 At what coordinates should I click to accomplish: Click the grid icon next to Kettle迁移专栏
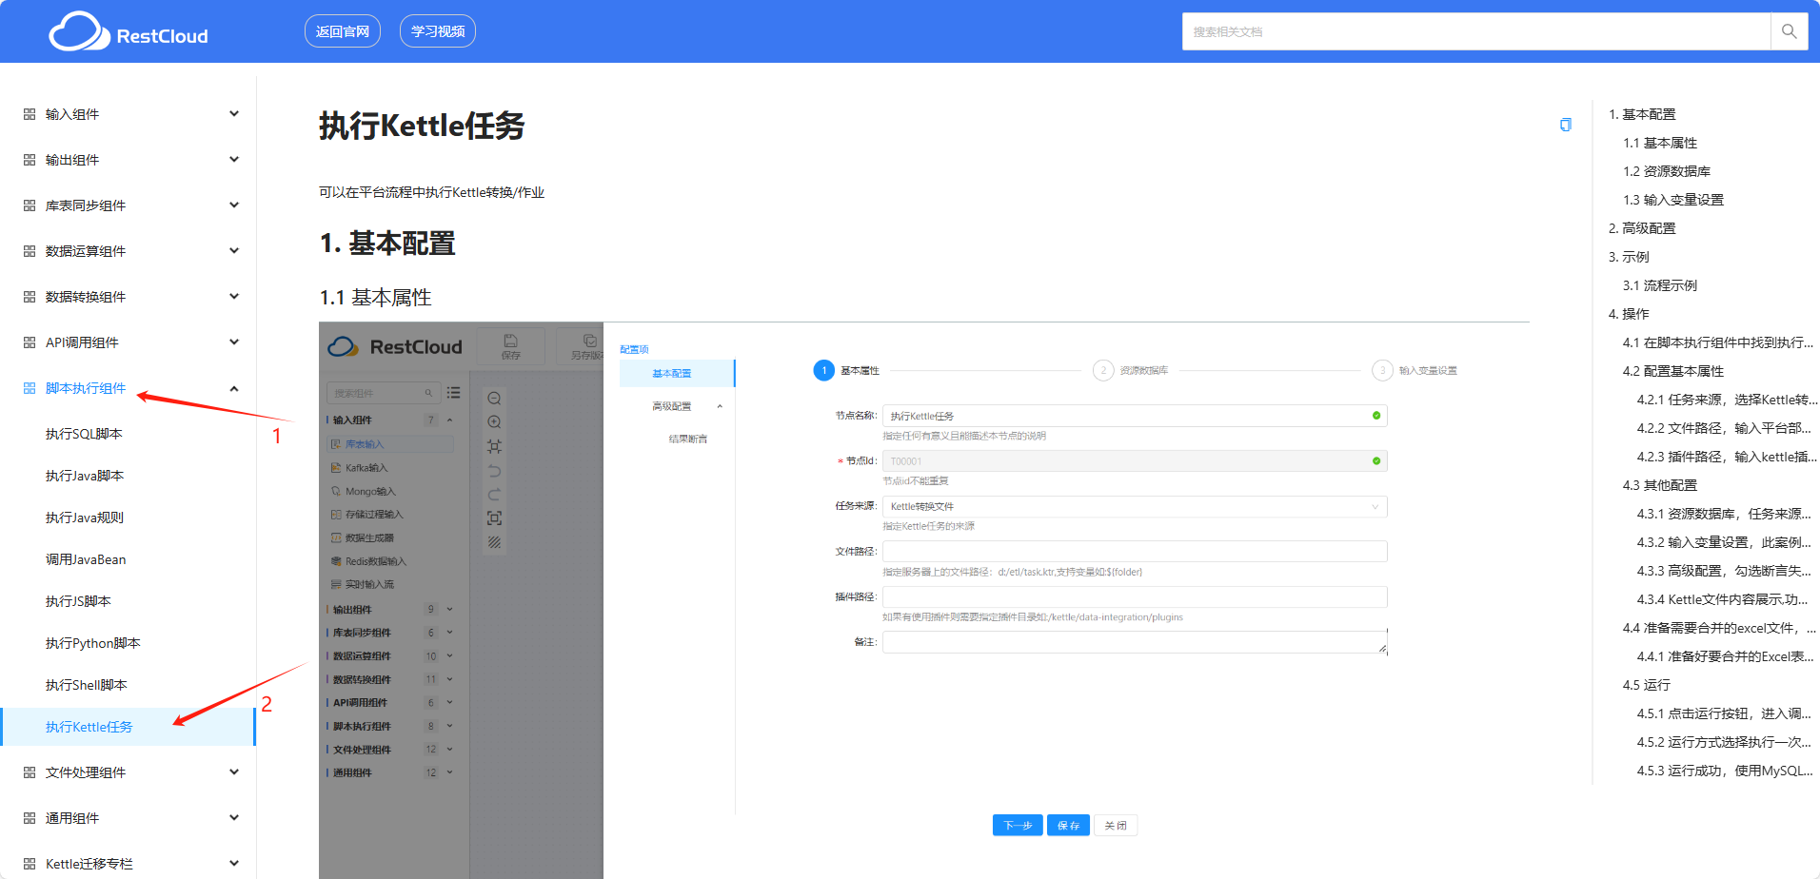click(30, 864)
